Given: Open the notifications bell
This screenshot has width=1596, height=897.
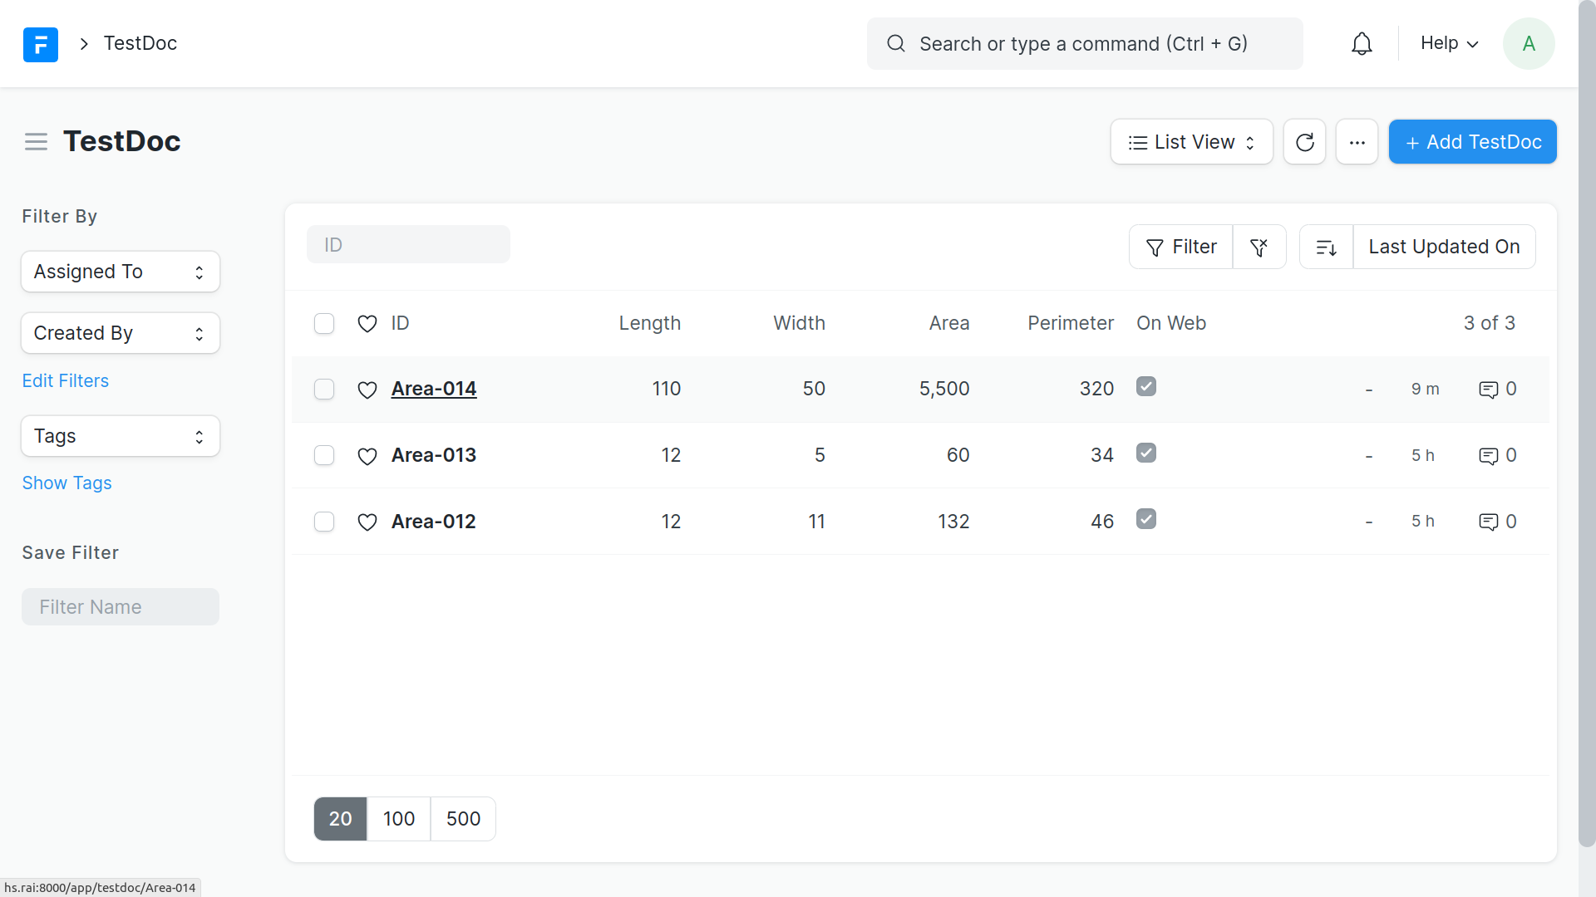Looking at the screenshot, I should click(x=1362, y=44).
